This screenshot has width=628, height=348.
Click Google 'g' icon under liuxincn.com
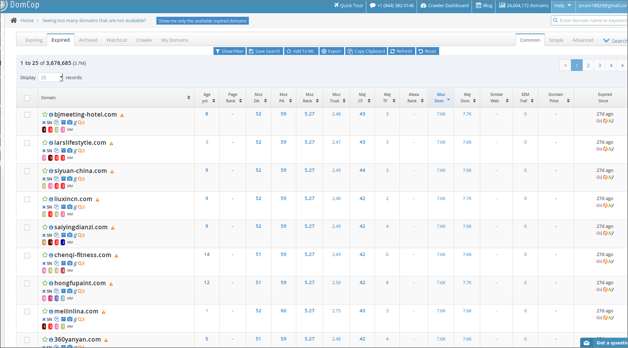(75, 207)
